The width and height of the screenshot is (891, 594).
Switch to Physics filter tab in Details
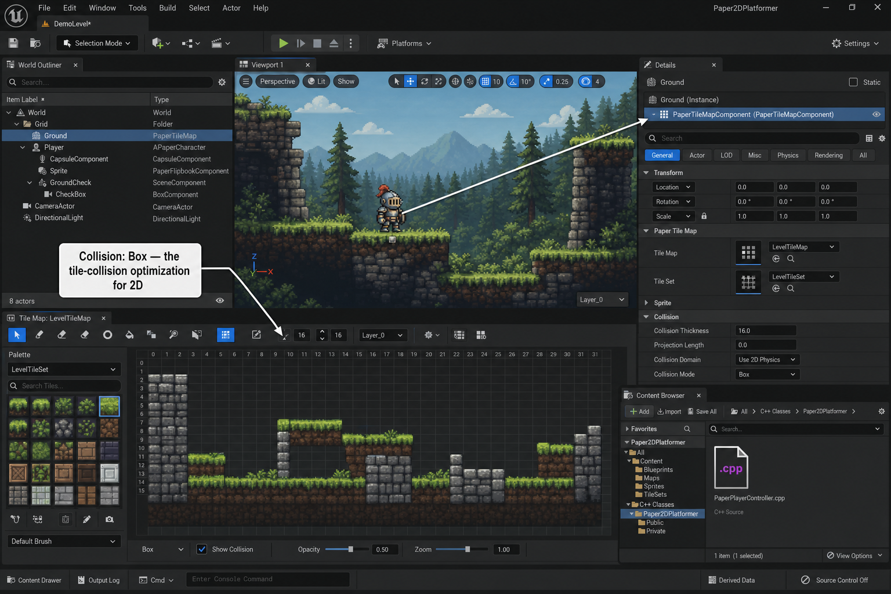[x=788, y=155]
